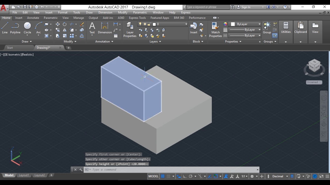Click the Realistic visual style label
Image resolution: width=330 pixels, height=185 pixels.
28,54
